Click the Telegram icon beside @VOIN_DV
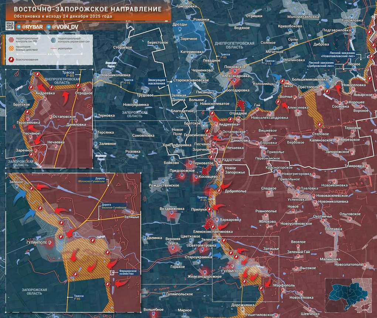This screenshot has height=318, width=377. [48, 27]
